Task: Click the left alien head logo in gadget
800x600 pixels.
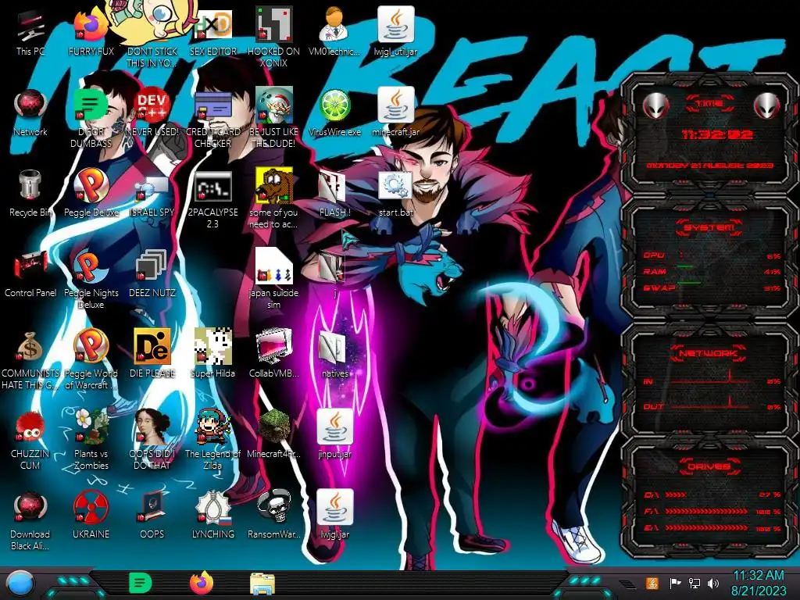Action: [656, 106]
